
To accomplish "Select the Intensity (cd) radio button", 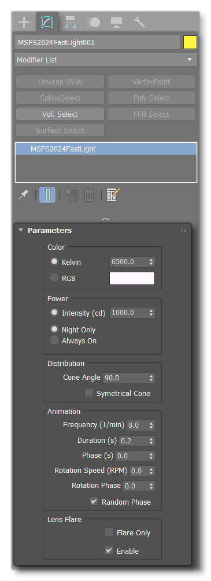I will point(54,313).
